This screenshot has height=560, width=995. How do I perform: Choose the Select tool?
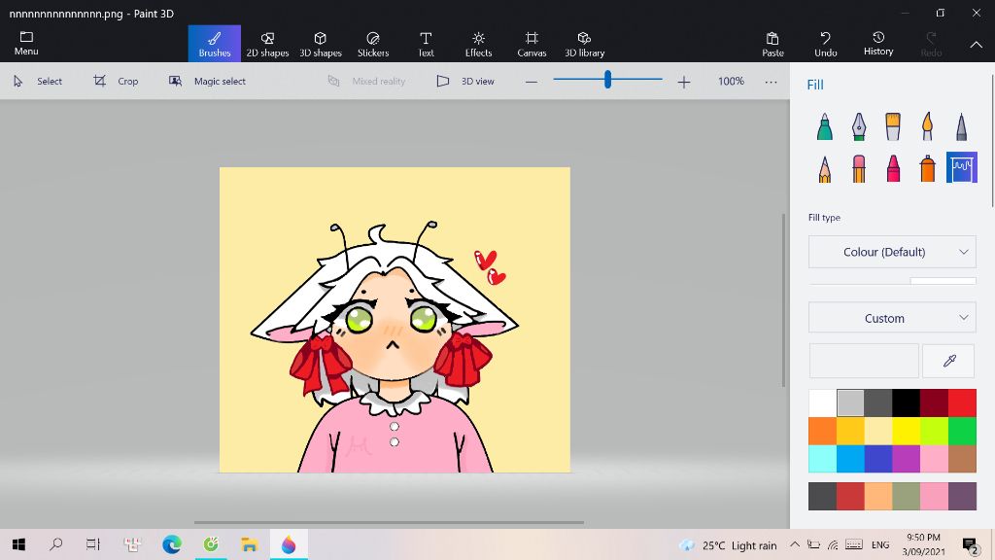[38, 82]
